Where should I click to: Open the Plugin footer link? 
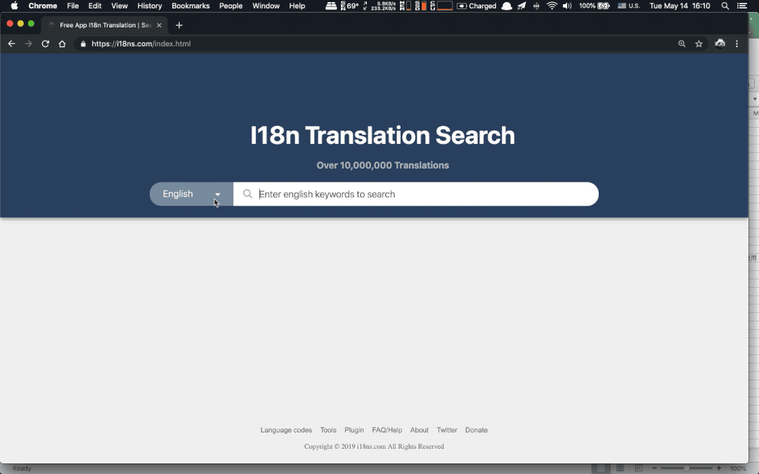pos(353,430)
